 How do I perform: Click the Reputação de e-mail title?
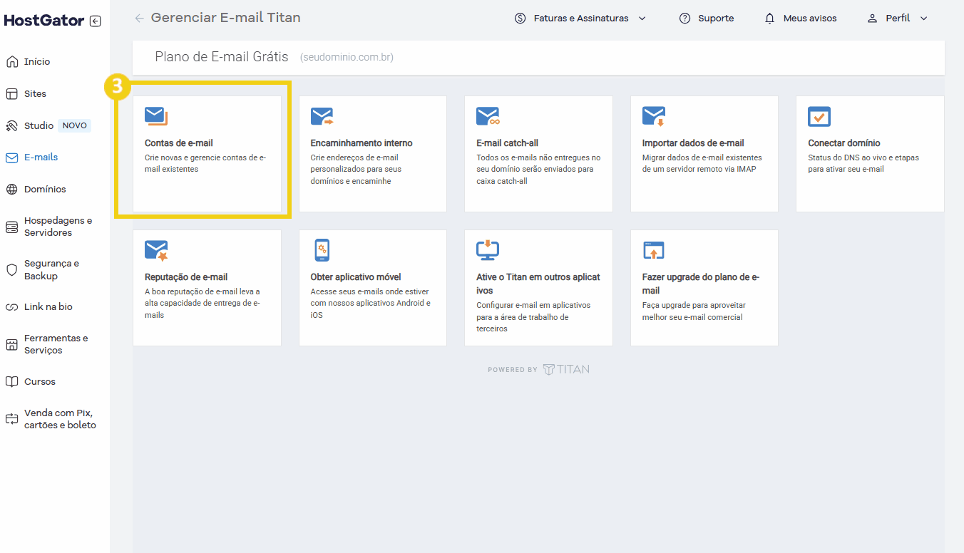tap(186, 277)
